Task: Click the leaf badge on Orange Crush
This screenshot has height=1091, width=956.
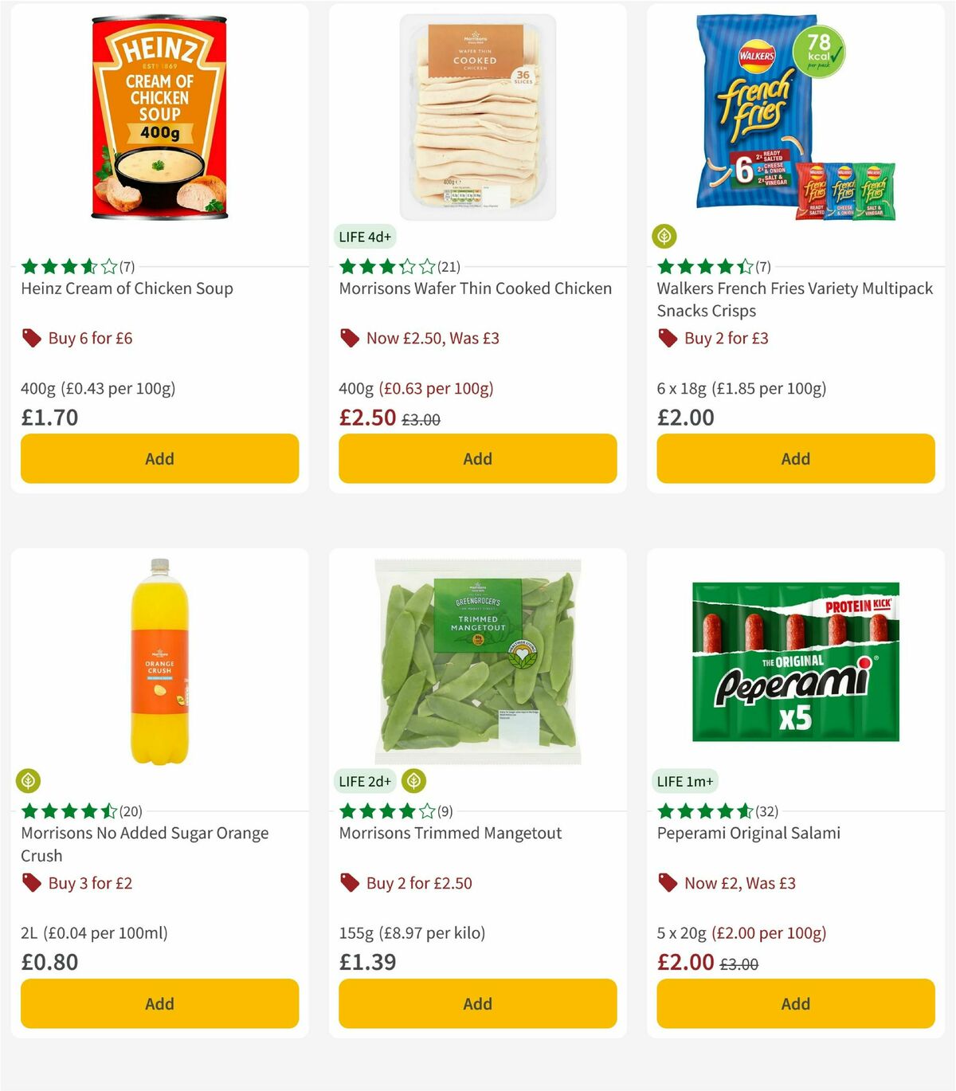Action: coord(29,779)
